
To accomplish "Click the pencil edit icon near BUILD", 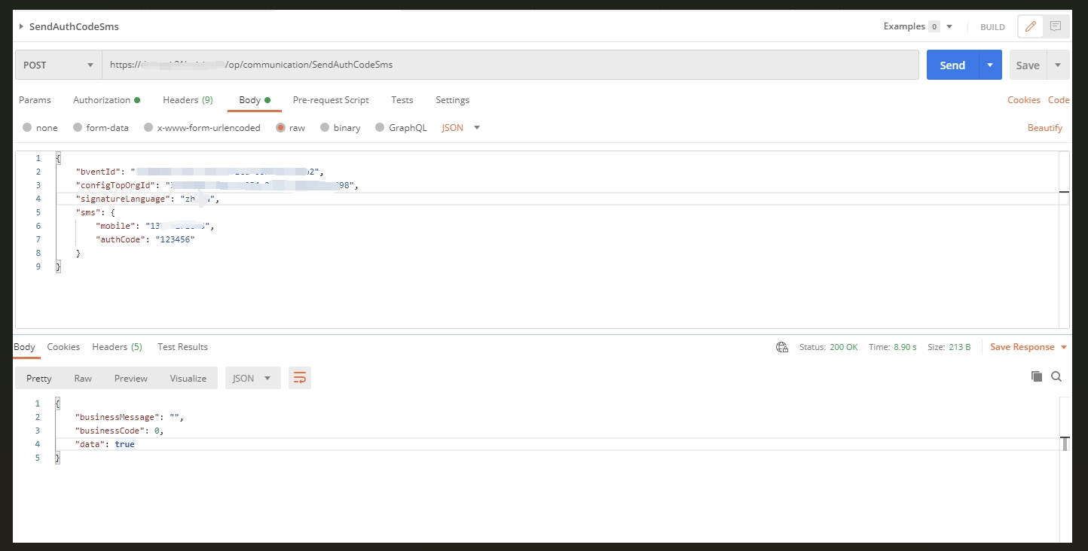I will (x=1031, y=26).
